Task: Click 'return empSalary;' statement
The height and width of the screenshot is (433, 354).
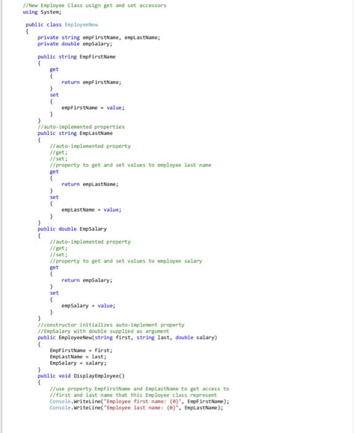Action: click(x=87, y=280)
